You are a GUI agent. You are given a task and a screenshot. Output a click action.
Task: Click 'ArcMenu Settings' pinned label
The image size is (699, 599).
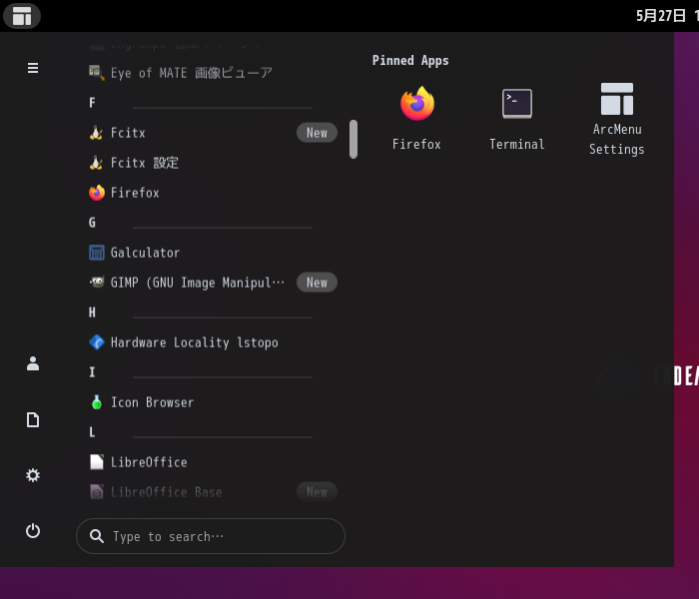click(616, 139)
